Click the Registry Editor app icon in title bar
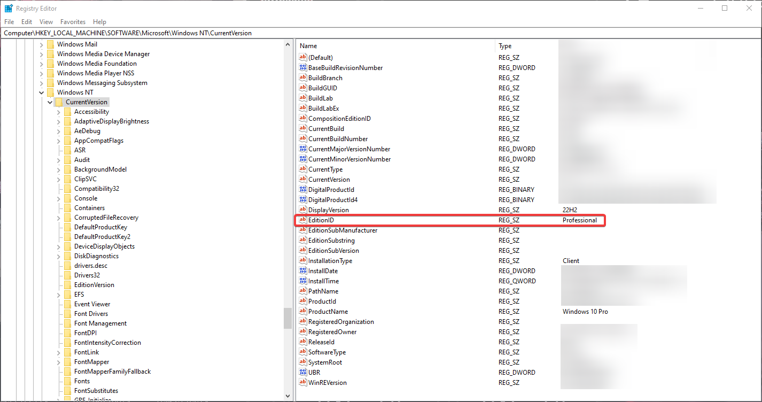This screenshot has width=762, height=402. tap(9, 8)
